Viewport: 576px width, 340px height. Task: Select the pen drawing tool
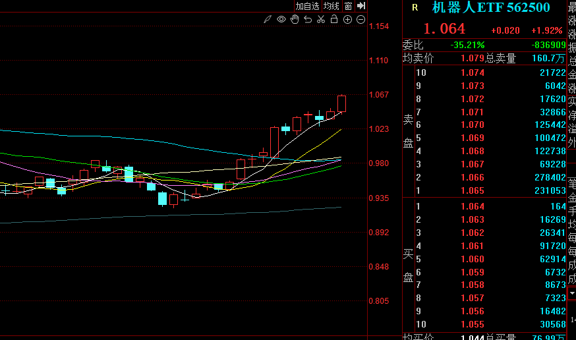pos(267,20)
